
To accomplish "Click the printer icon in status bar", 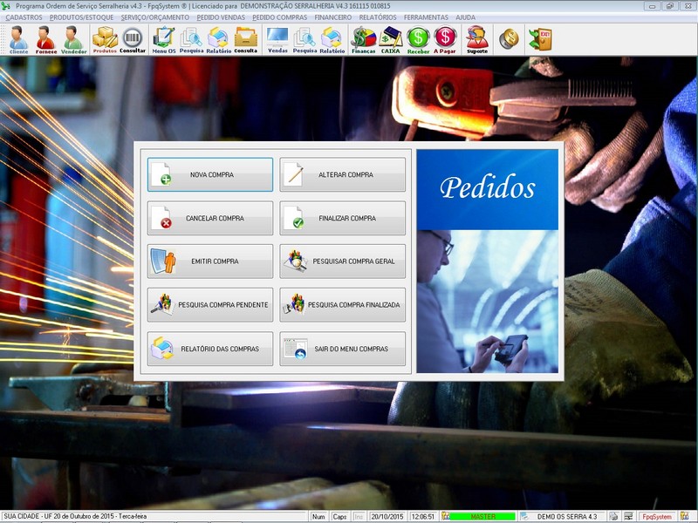I will click(x=614, y=516).
